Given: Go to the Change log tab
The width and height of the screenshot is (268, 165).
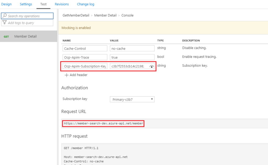Looking at the screenshot, I should point(86,4).
